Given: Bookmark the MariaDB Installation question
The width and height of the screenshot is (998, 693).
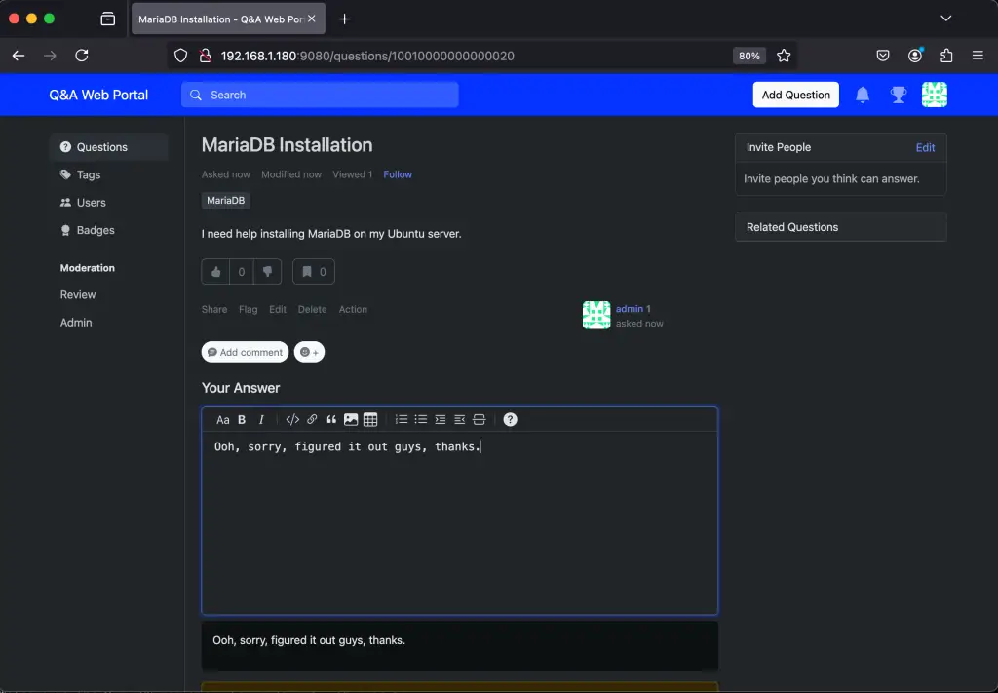Looking at the screenshot, I should [x=306, y=271].
